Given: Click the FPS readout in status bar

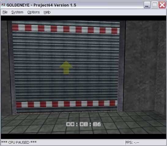Looking at the screenshot, I should tap(132, 142).
